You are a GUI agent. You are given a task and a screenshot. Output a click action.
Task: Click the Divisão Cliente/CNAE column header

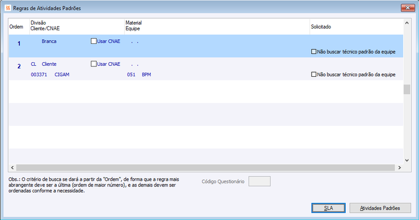point(77,26)
